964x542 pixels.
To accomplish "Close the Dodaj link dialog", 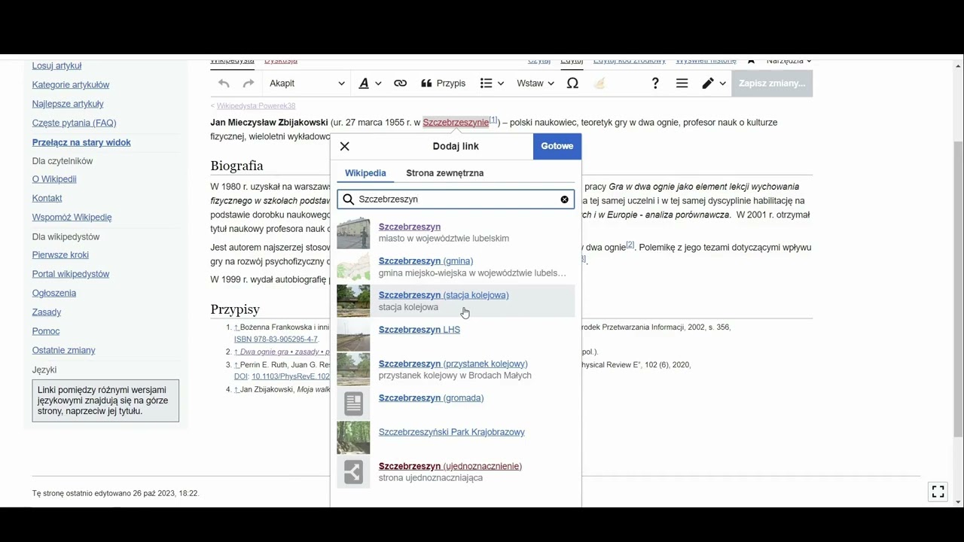I will point(345,146).
